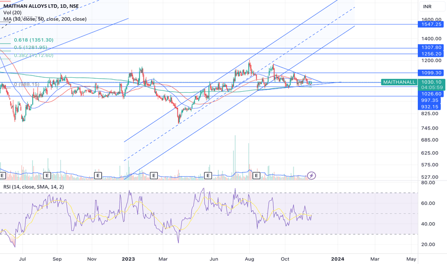
Task: Click the 0.5 (1281.95) Fibonacci label
Action: (x=31, y=48)
